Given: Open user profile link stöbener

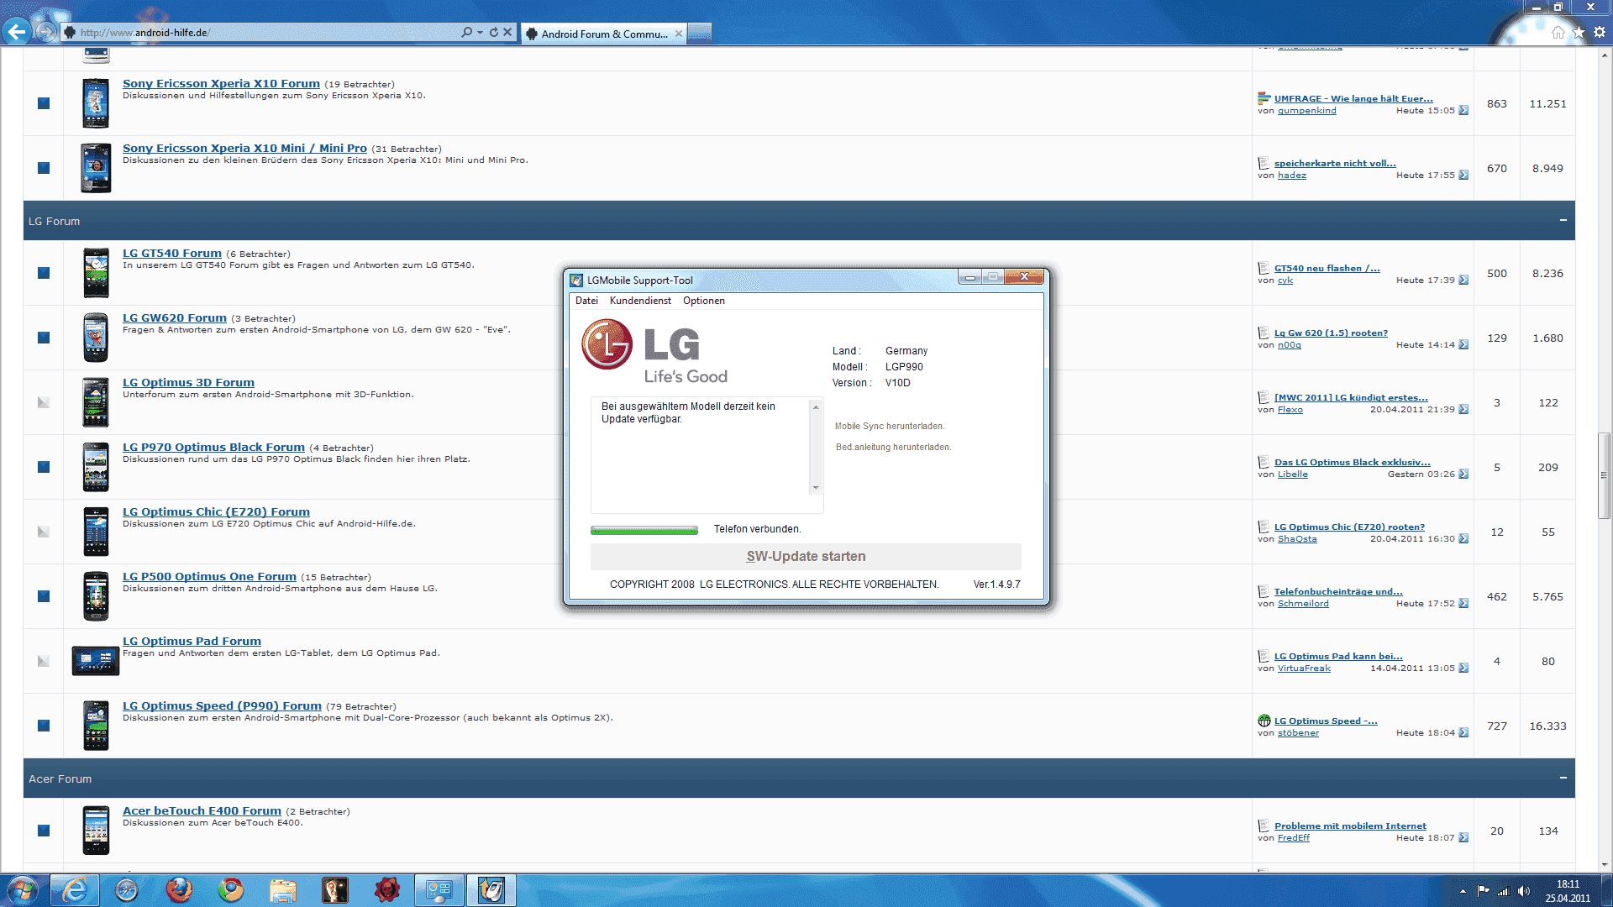Looking at the screenshot, I should (x=1298, y=733).
